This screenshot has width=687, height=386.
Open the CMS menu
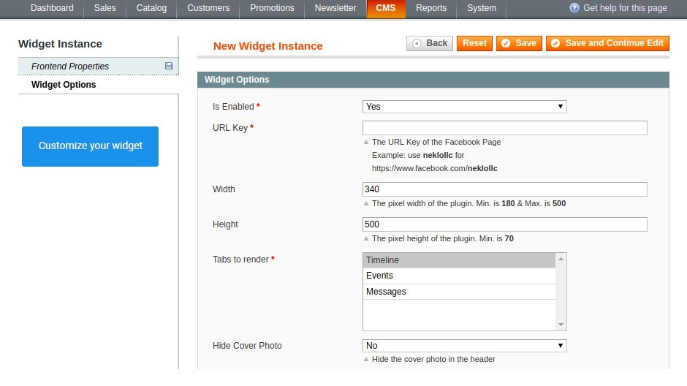[x=386, y=8]
